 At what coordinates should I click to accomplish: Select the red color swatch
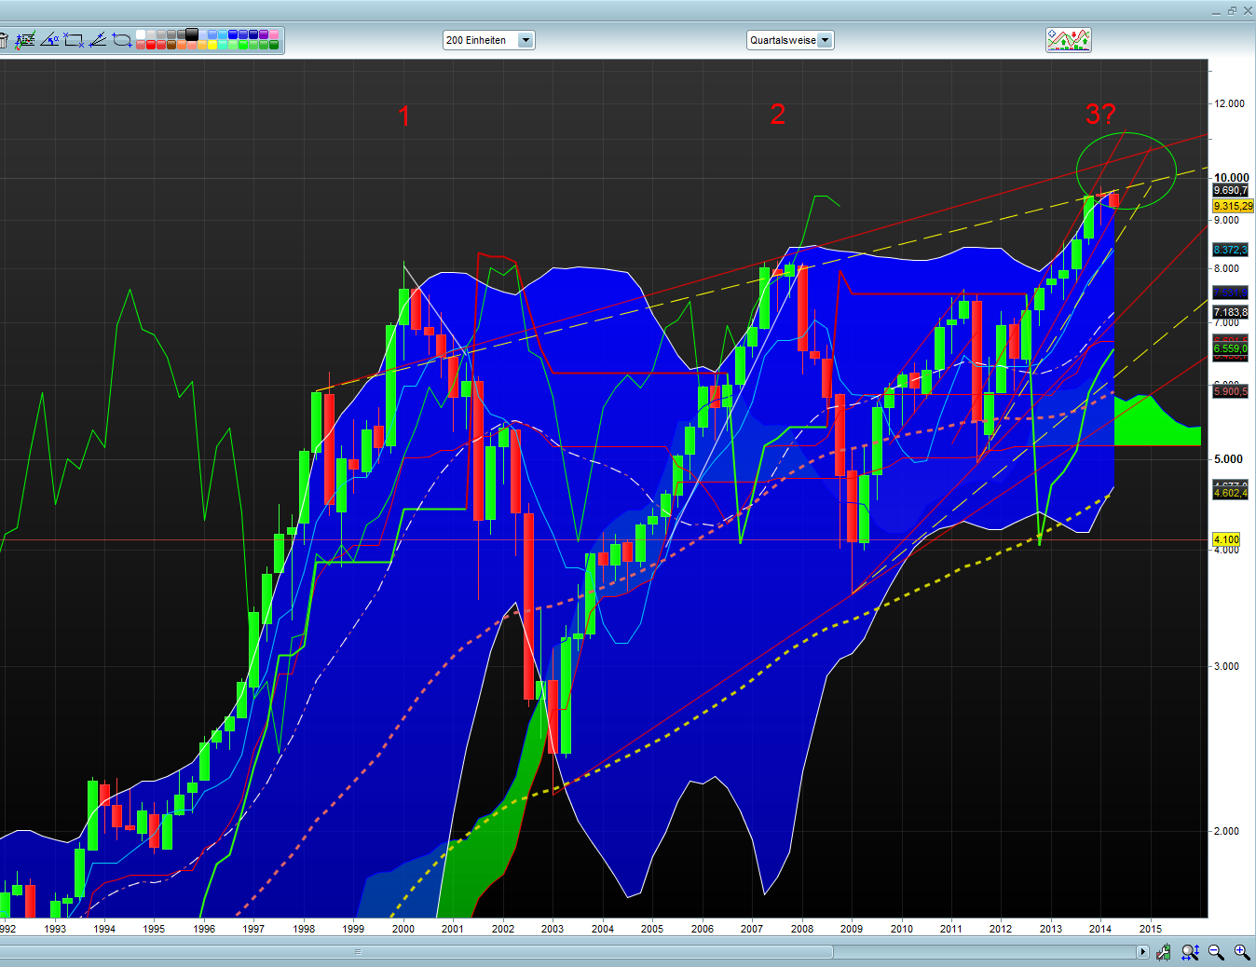pyautogui.click(x=152, y=45)
